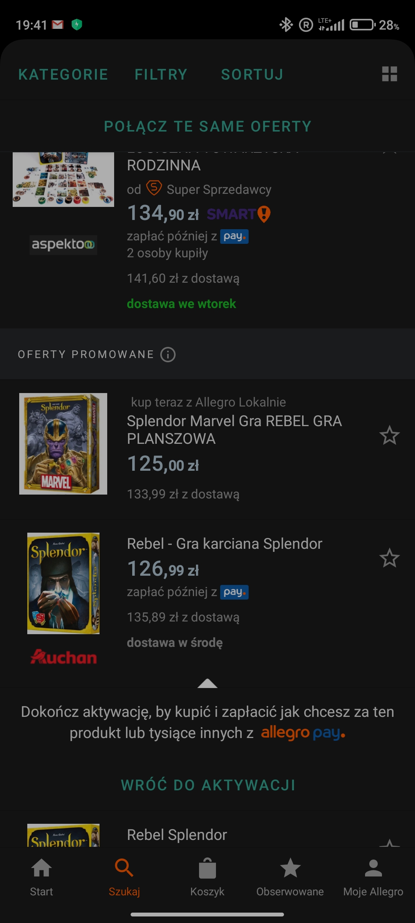This screenshot has width=415, height=923.
Task: Open Splendor Marvel Gra REBEL listing title
Action: coord(234,430)
